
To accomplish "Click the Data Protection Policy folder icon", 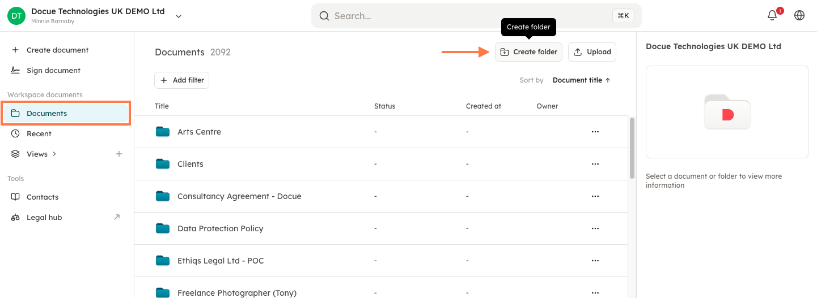I will coord(163,228).
